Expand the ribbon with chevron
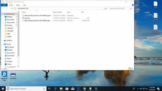This screenshot has width=162, height=91. click(130, 5)
